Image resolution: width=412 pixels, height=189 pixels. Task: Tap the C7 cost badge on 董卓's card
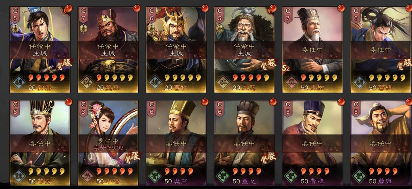click(83, 14)
